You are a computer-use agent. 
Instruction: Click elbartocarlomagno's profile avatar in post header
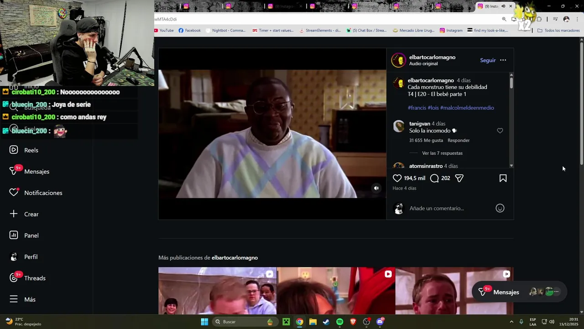pyautogui.click(x=398, y=60)
